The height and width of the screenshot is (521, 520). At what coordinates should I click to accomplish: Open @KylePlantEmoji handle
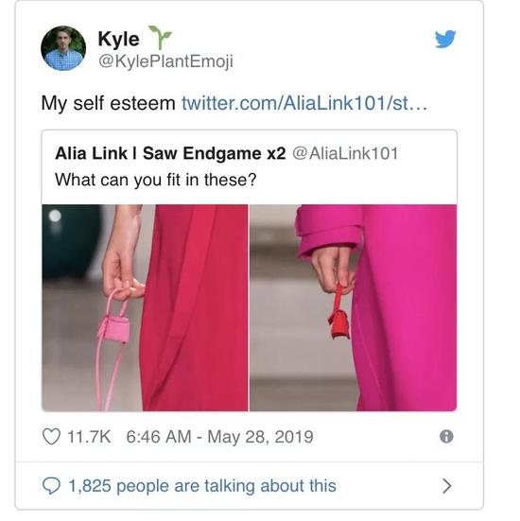click(165, 61)
